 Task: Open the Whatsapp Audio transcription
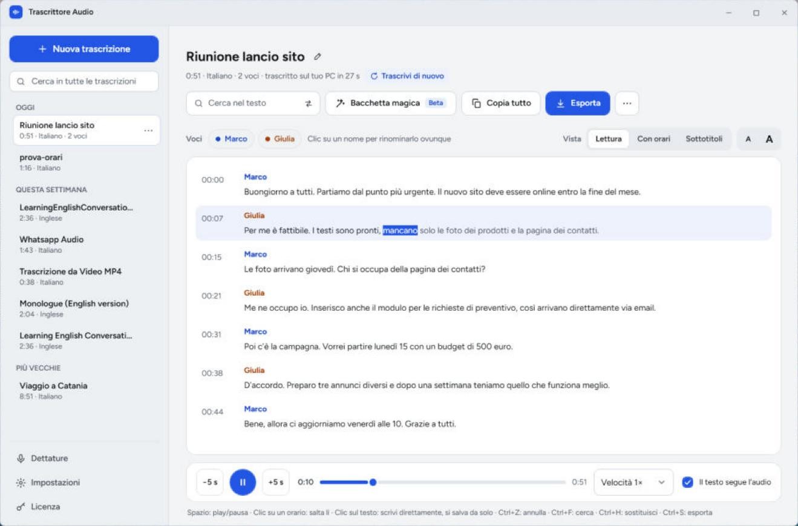click(x=87, y=244)
